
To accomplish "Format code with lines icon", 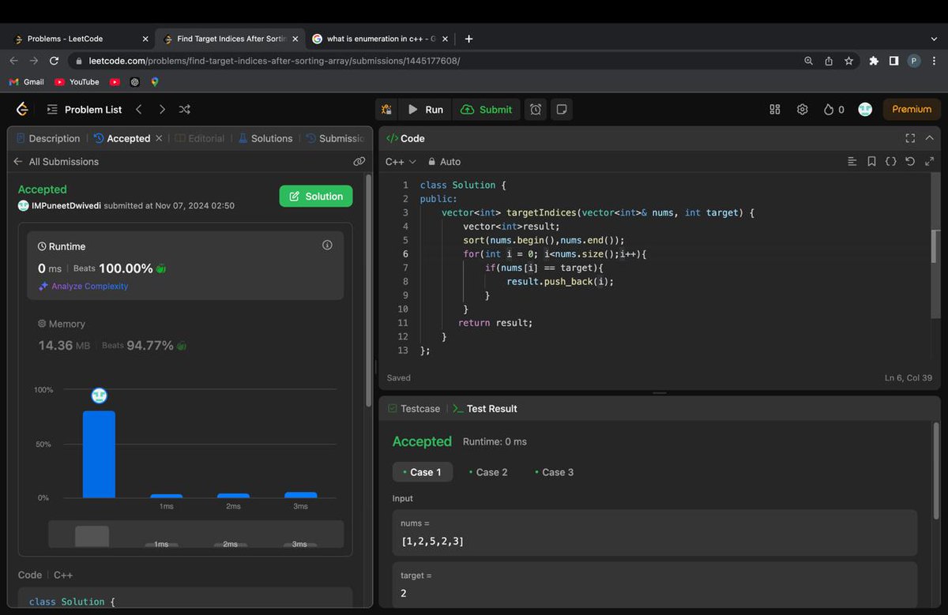I will tap(852, 161).
